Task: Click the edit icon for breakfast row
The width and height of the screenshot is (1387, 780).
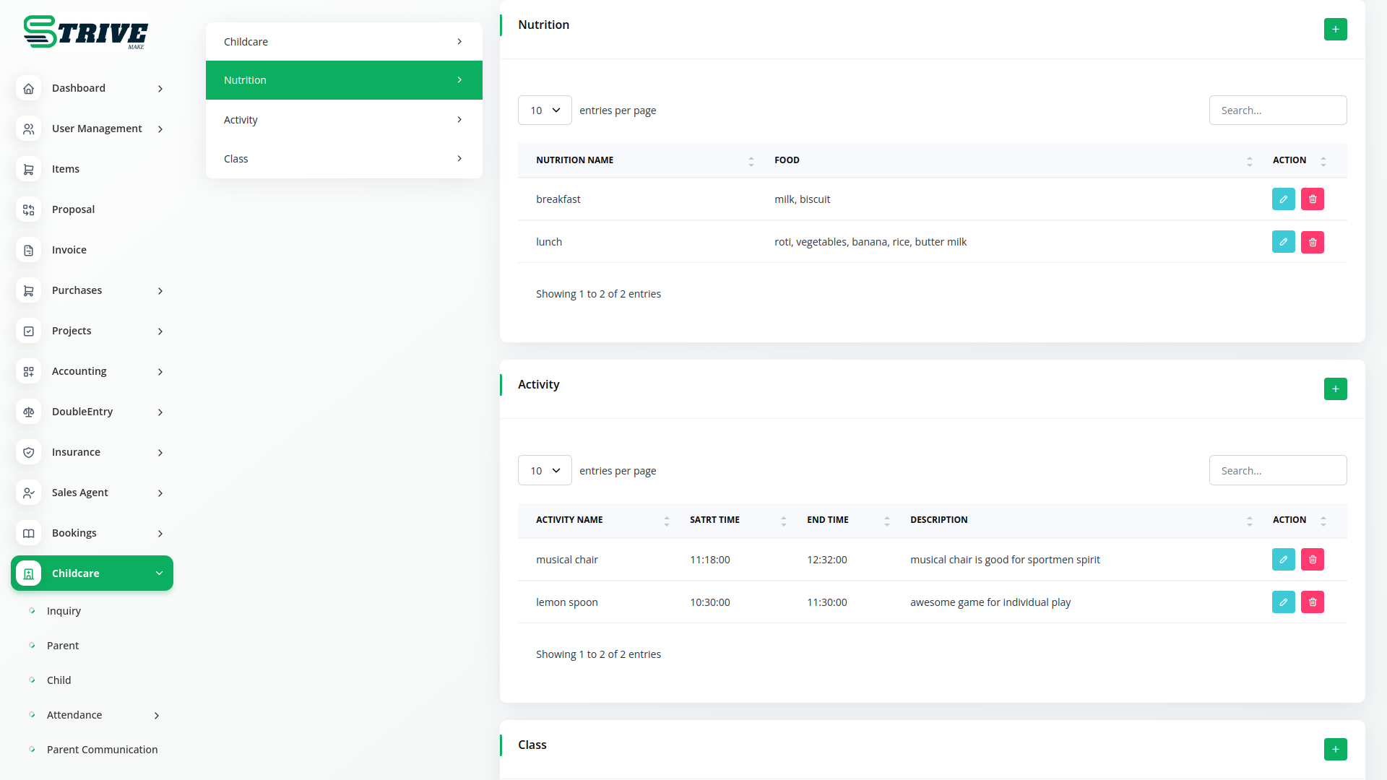Action: [1283, 199]
